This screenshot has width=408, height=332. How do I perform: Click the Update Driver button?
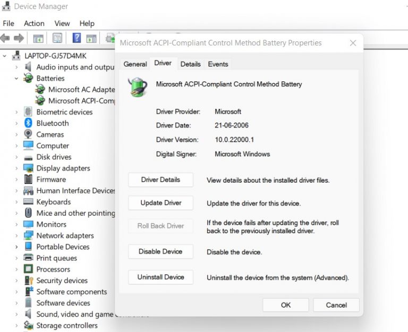(x=160, y=203)
